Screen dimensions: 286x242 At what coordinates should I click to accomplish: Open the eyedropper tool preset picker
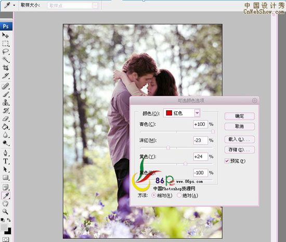point(14,6)
